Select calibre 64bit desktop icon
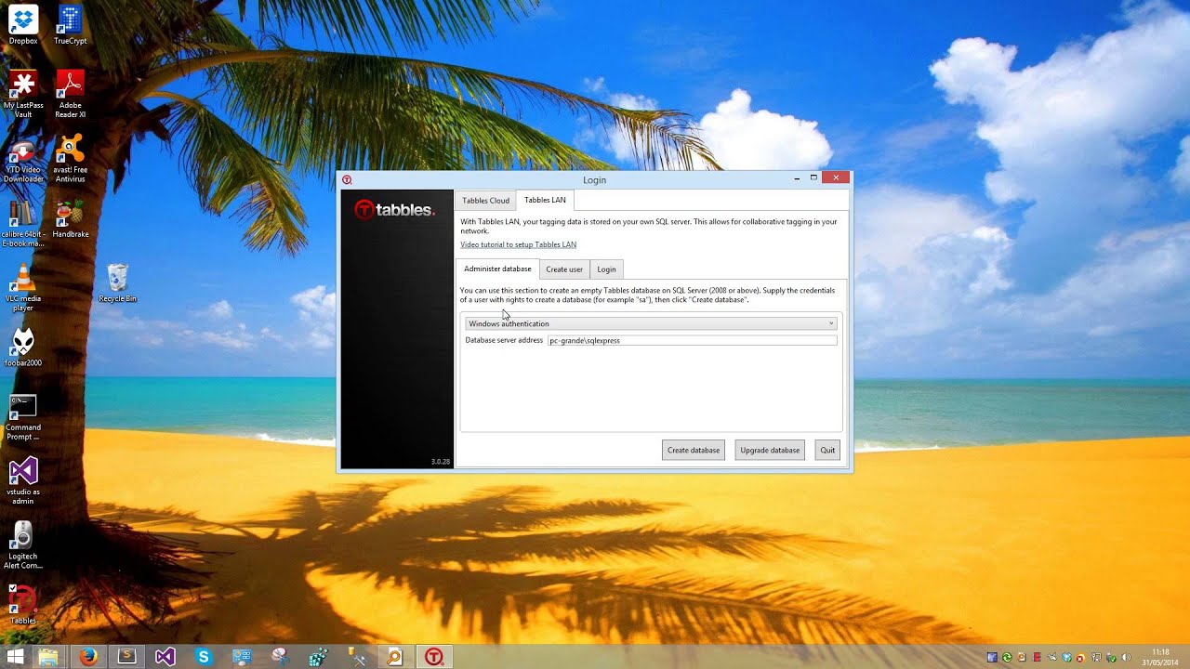 [23, 223]
